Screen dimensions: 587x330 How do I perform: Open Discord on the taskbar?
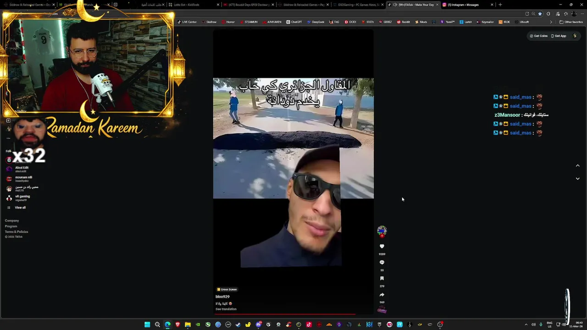[258, 324]
